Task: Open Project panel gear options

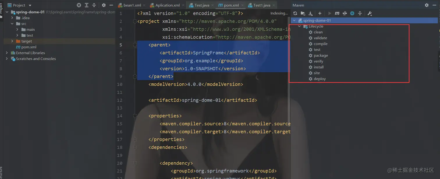Action: click(104, 5)
